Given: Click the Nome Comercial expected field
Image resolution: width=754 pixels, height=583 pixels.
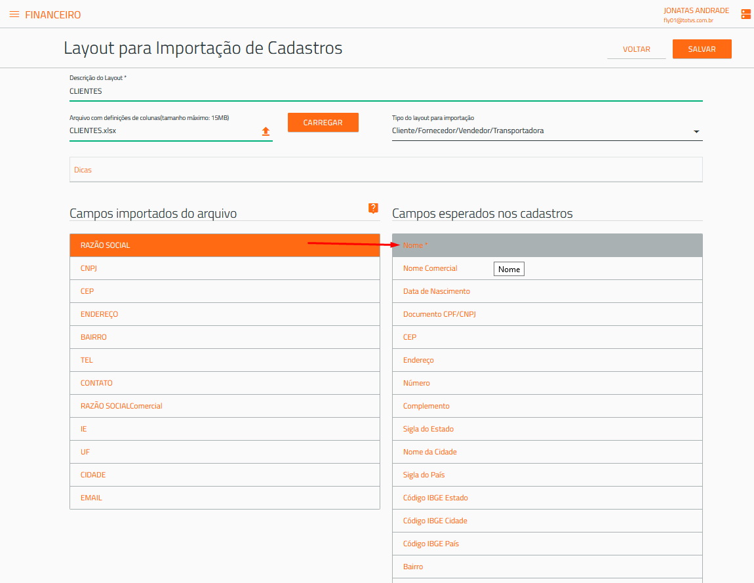Looking at the screenshot, I should pos(547,268).
